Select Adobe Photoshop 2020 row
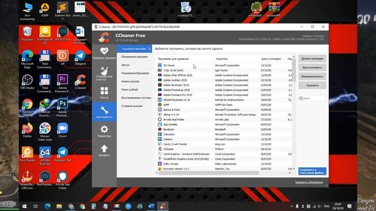 [x=224, y=90]
